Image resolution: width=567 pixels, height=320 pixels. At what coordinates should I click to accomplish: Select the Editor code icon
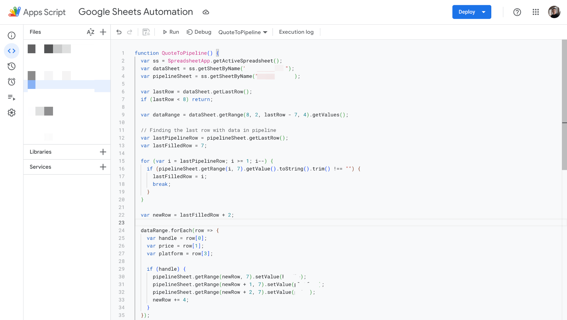tap(12, 51)
